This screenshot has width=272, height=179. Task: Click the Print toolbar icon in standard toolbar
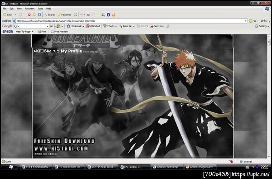88,15
